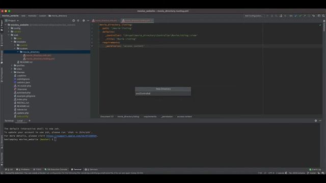This screenshot has width=326, height=183.
Task: Click inside the New Directory name field
Action: 163,94
